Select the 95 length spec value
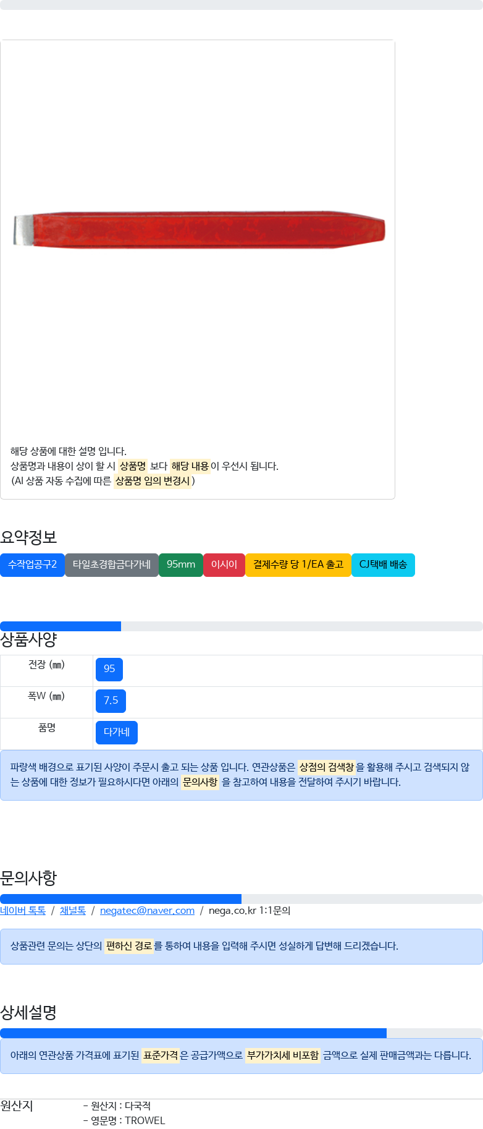The height and width of the screenshot is (1129, 483). [x=109, y=669]
